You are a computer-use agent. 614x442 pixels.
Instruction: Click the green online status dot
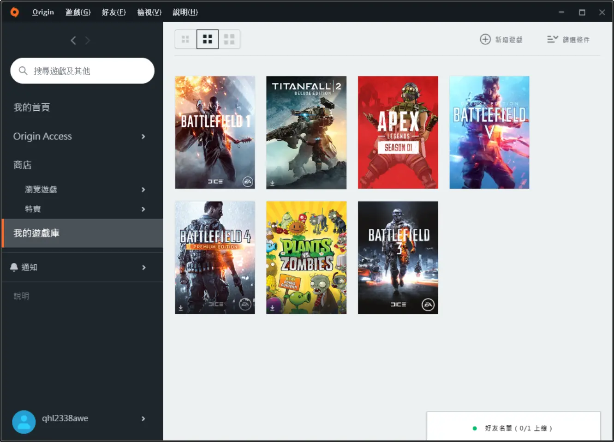pyautogui.click(x=475, y=429)
